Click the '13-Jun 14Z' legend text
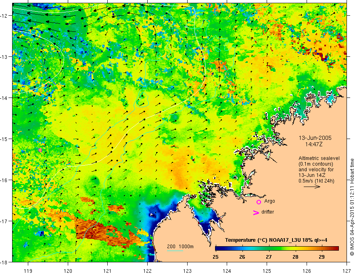 312,175
